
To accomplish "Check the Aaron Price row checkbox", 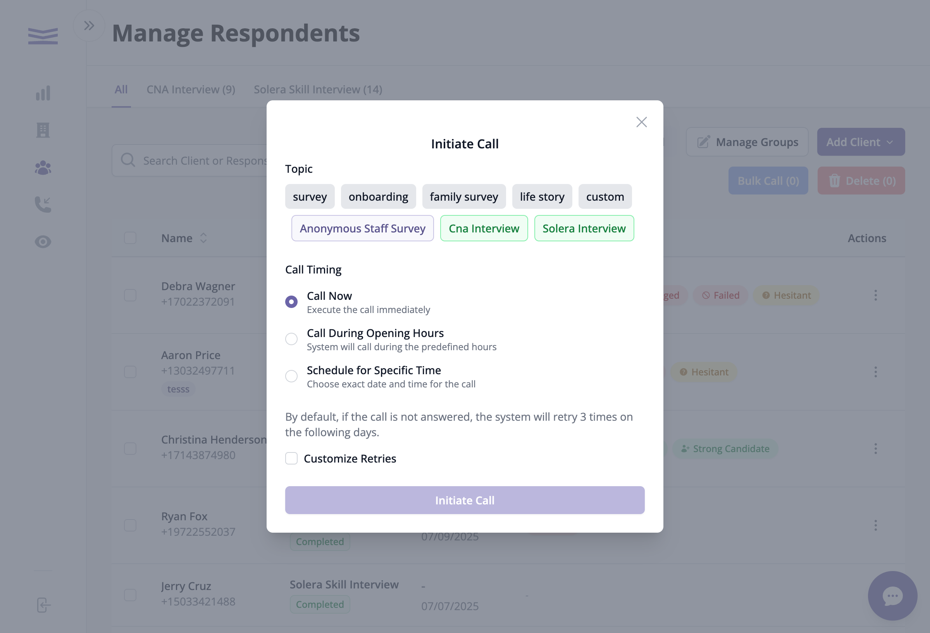I will click(x=130, y=372).
